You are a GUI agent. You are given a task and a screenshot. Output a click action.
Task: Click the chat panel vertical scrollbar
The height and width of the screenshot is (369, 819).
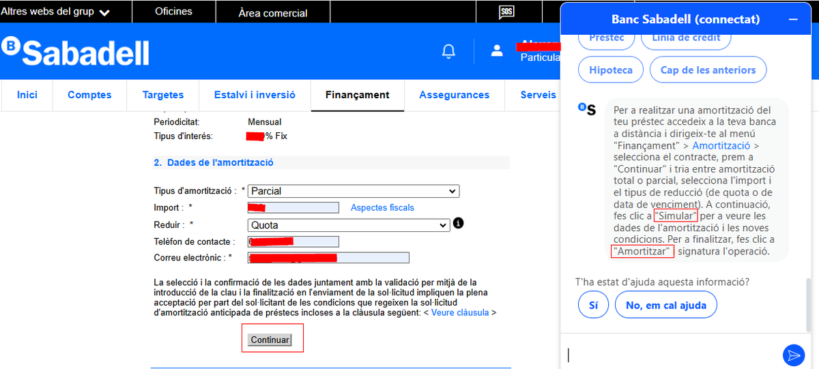809,304
